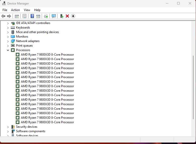Image resolution: width=196 pixels, height=144 pixels.
Task: Select Mice and other pointing devices label
Action: tap(37, 32)
